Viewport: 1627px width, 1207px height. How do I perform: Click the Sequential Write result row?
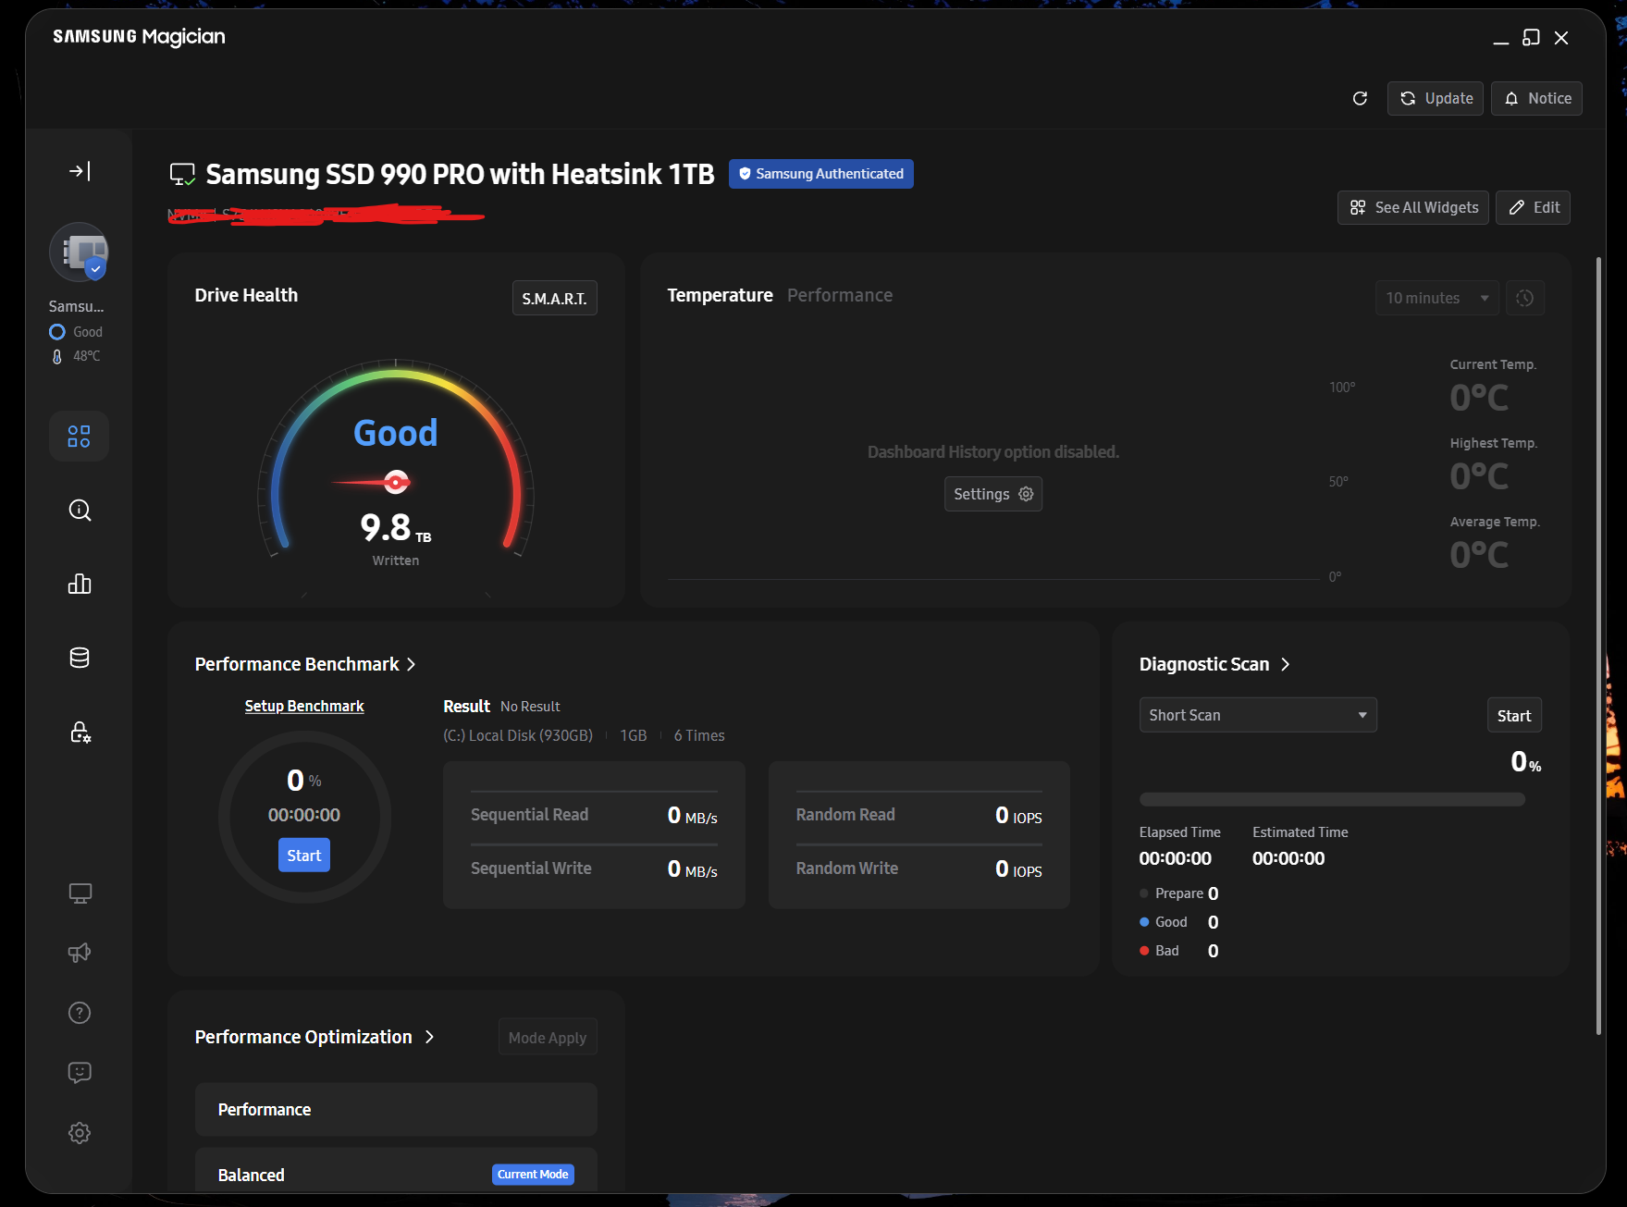coord(594,868)
